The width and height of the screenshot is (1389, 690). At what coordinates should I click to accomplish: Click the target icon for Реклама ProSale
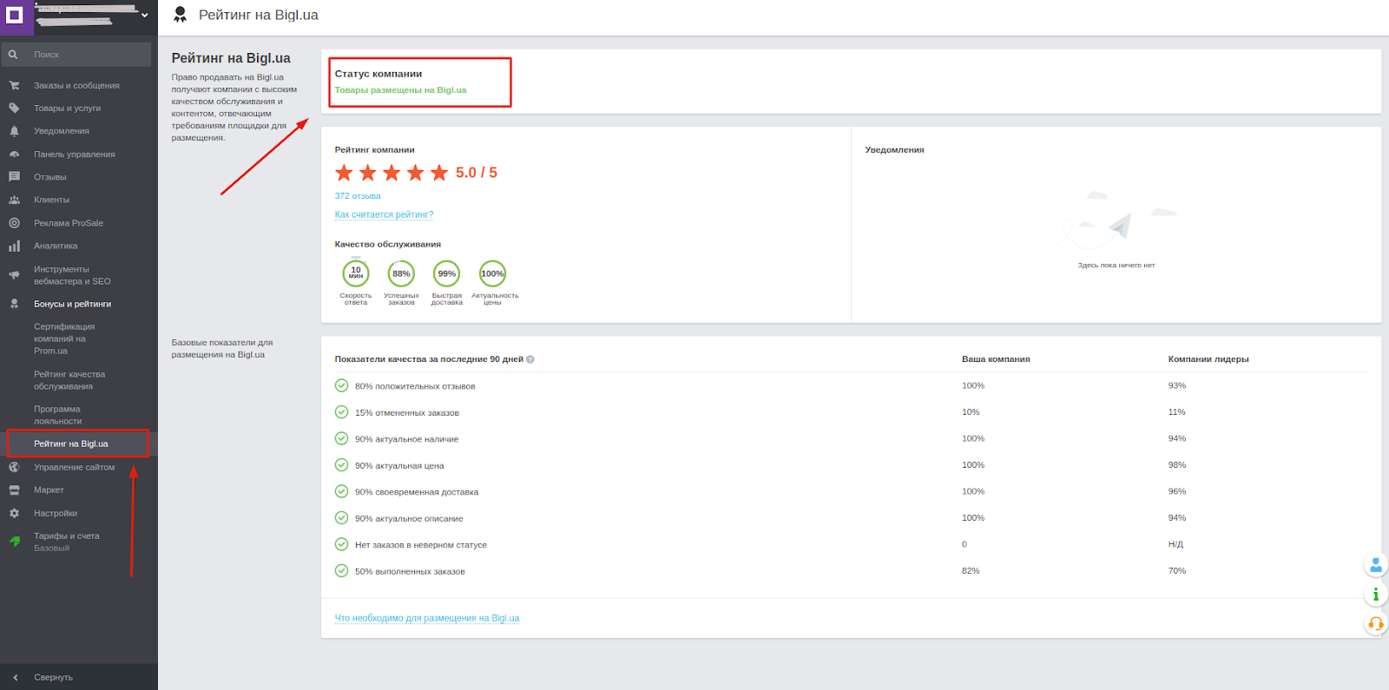(14, 223)
